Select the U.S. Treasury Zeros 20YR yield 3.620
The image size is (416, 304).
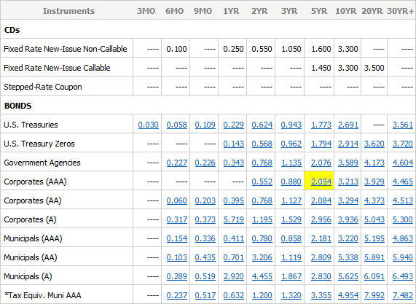point(374,144)
